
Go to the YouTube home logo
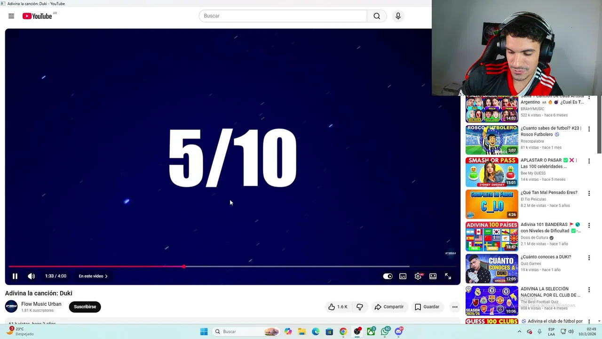tap(37, 16)
